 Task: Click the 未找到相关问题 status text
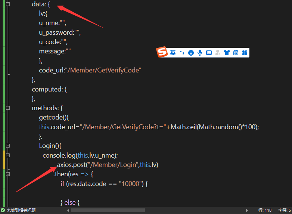[x=21, y=211]
